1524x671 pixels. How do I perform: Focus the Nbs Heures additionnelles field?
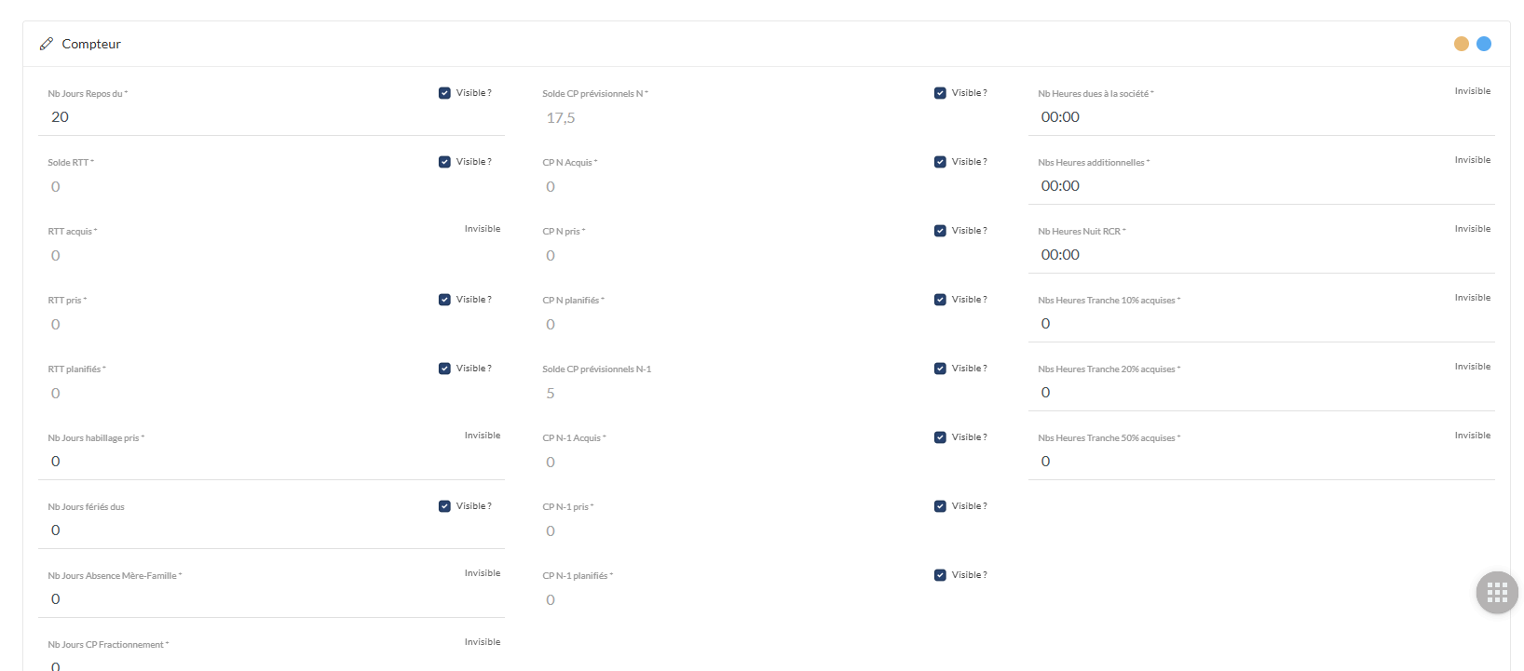coord(1258,186)
